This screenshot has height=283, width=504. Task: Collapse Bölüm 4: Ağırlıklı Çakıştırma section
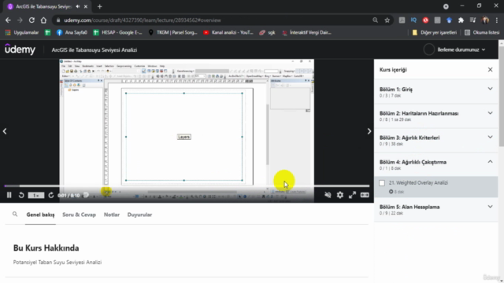[x=435, y=164]
